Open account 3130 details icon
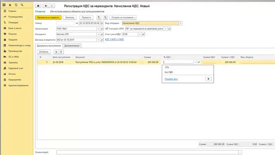The image size is (275, 155). tap(143, 34)
